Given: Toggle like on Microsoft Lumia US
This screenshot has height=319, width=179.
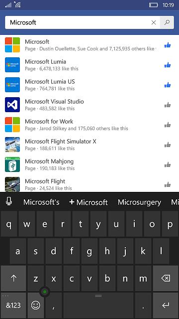Looking at the screenshot, I should [168, 85].
